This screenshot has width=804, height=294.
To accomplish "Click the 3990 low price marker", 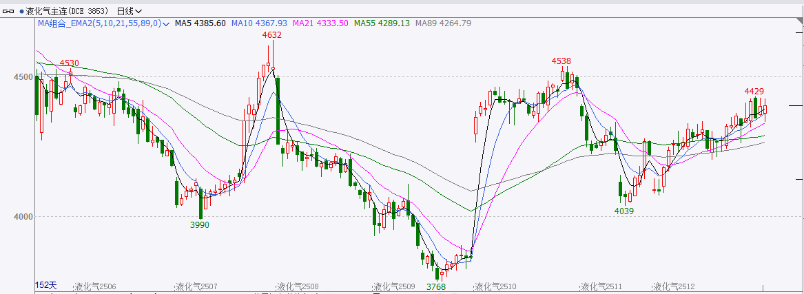I will pyautogui.click(x=200, y=224).
